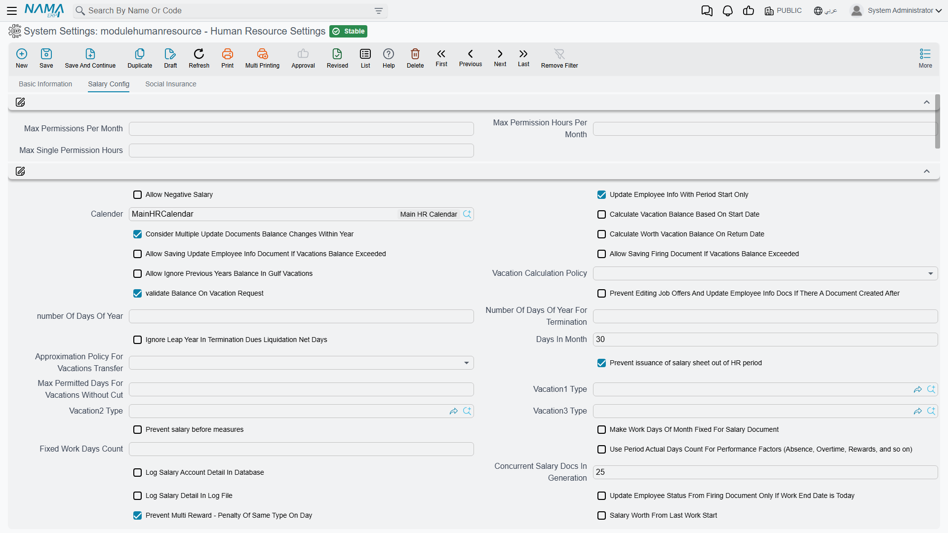The width and height of the screenshot is (948, 533).
Task: Open search filter options icon
Action: pyautogui.click(x=379, y=11)
